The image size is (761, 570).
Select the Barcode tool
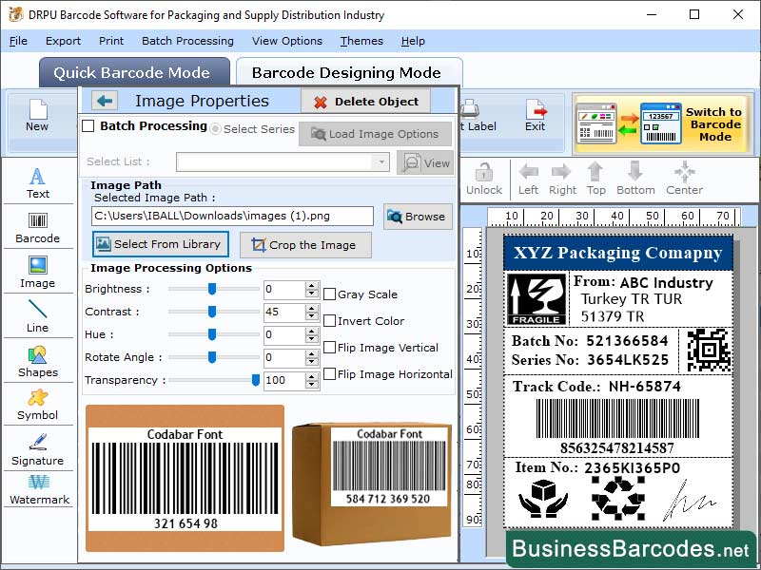[x=37, y=224]
